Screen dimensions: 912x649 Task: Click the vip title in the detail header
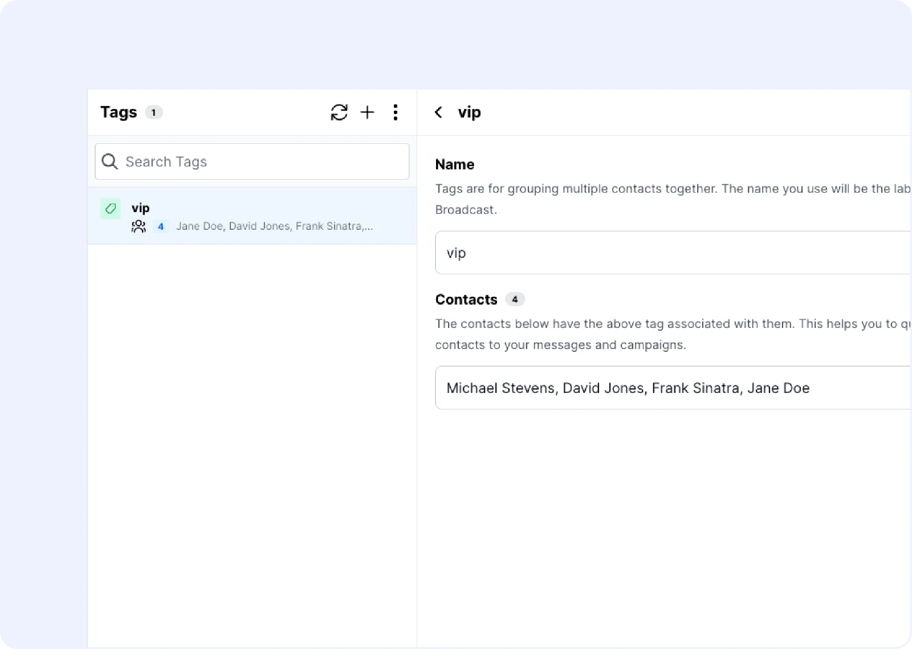[x=470, y=112]
